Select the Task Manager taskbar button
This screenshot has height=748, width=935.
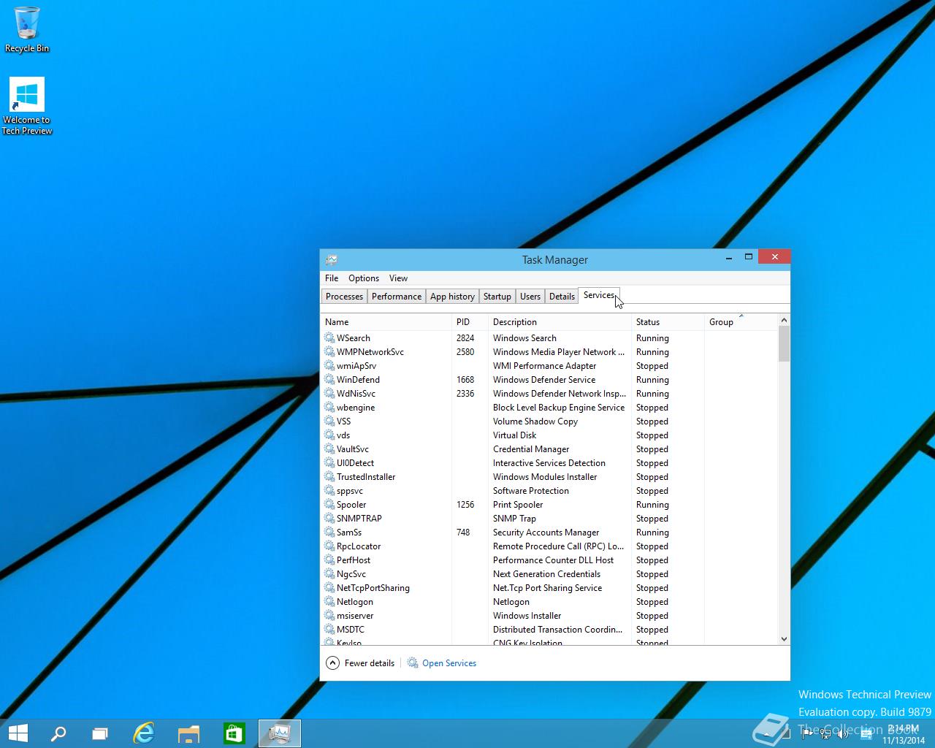click(x=280, y=733)
